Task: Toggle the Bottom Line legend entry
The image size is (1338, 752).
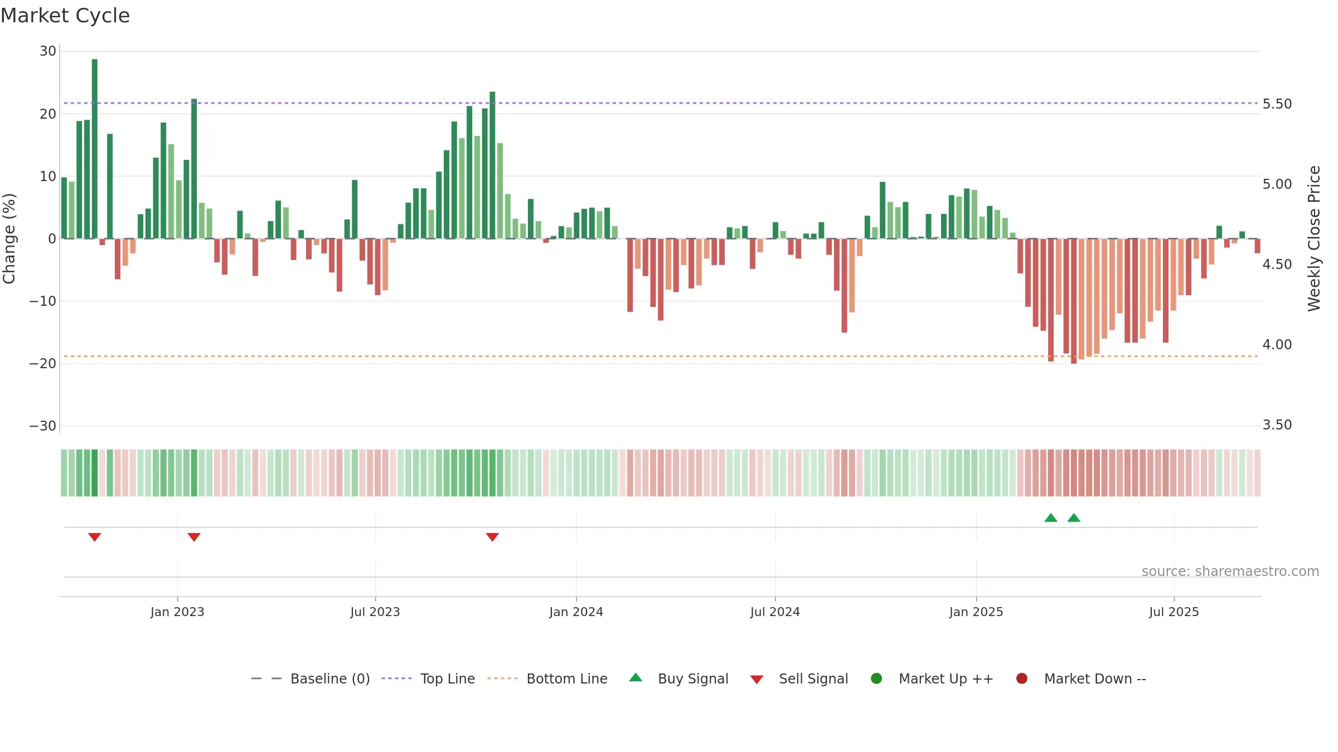Action: point(547,678)
